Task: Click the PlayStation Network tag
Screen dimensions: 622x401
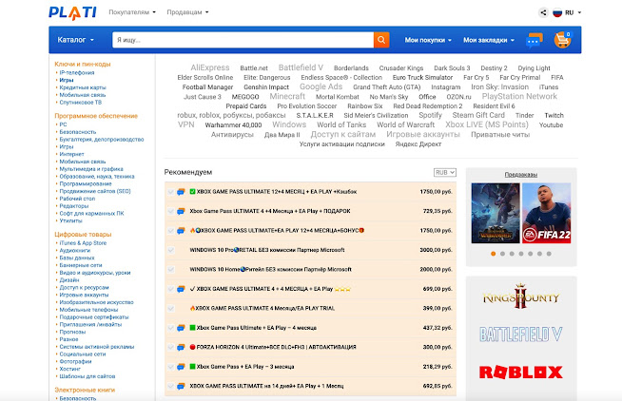Action: [519, 96]
